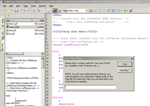Click the Cool button in dialog
150x106 pixels.
point(125,64)
